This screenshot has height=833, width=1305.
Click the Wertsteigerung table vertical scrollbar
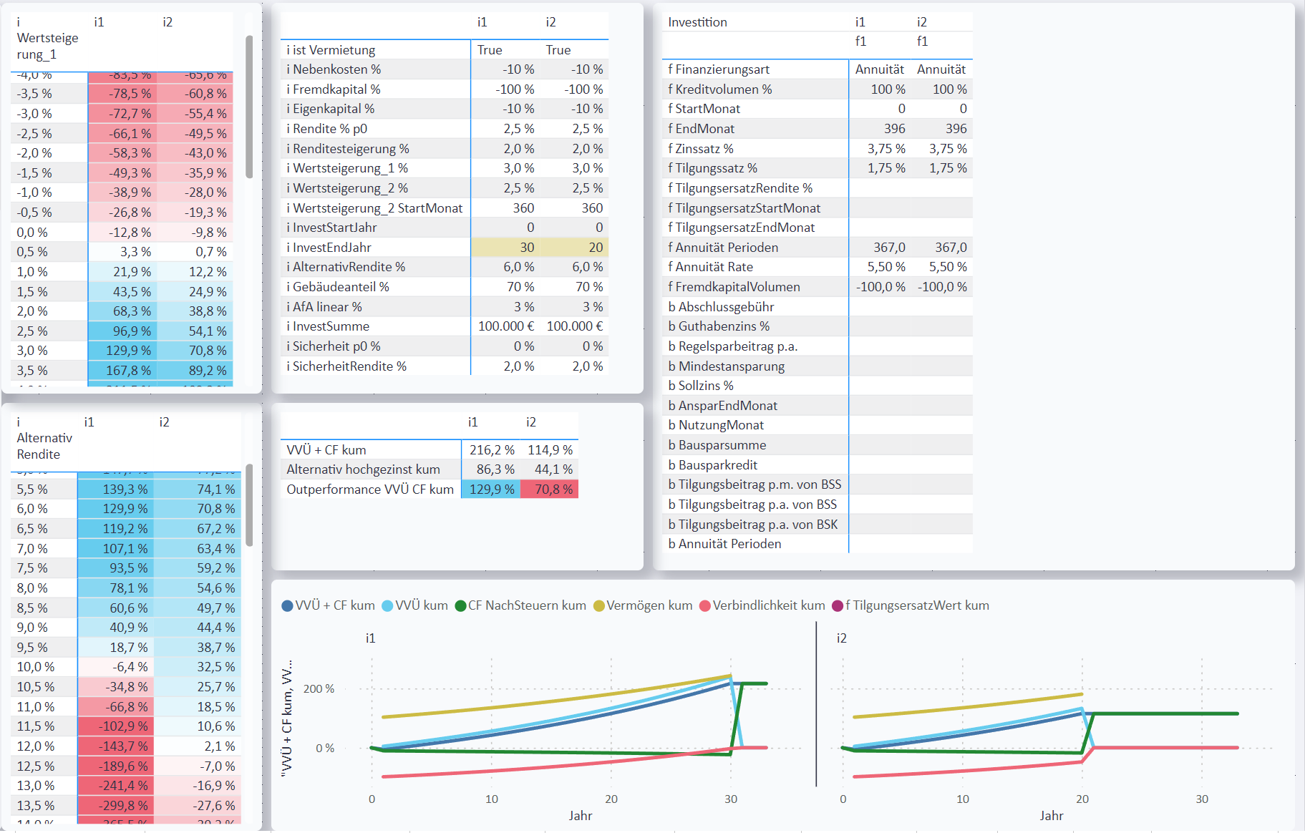coord(249,107)
